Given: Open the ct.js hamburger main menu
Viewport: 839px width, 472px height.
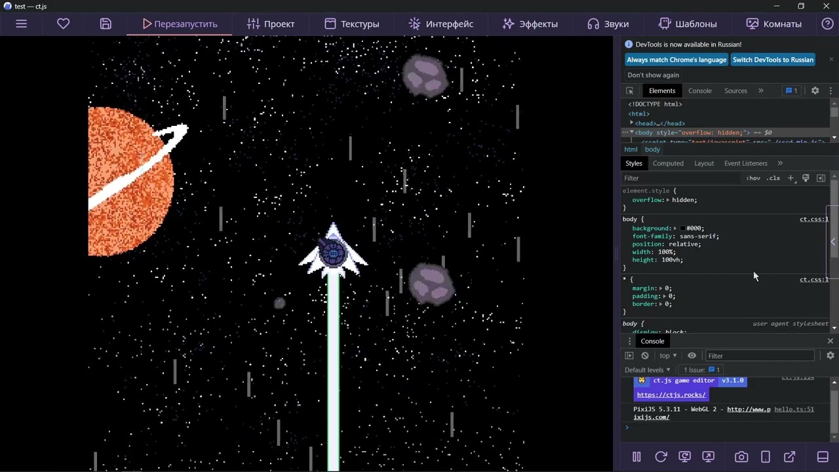Looking at the screenshot, I should coord(21,24).
